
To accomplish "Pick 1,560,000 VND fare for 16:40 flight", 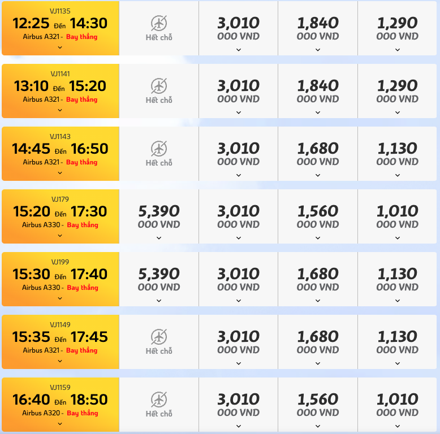I will [318, 405].
